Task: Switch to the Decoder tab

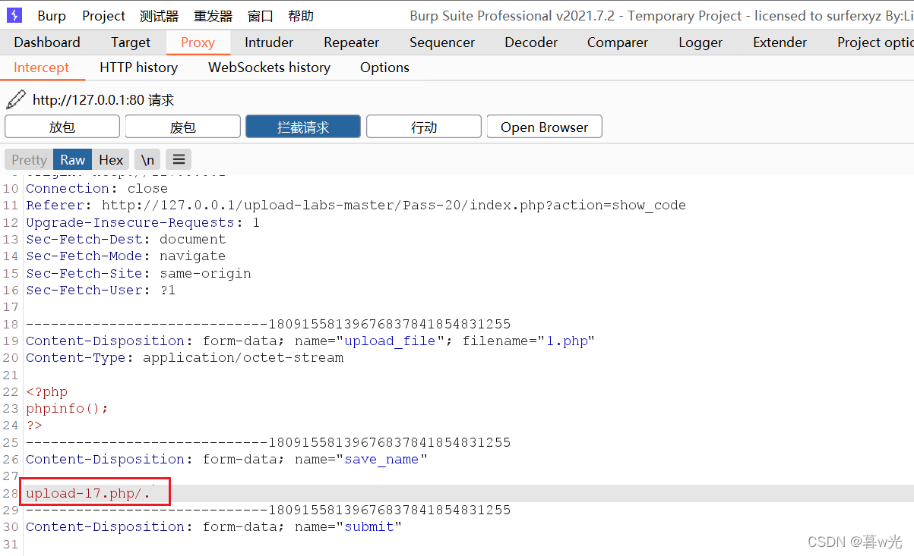Action: click(531, 42)
